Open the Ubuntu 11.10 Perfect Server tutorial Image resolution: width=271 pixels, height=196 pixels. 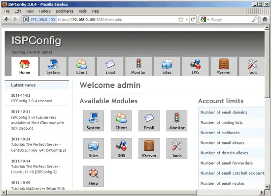tap(36, 169)
